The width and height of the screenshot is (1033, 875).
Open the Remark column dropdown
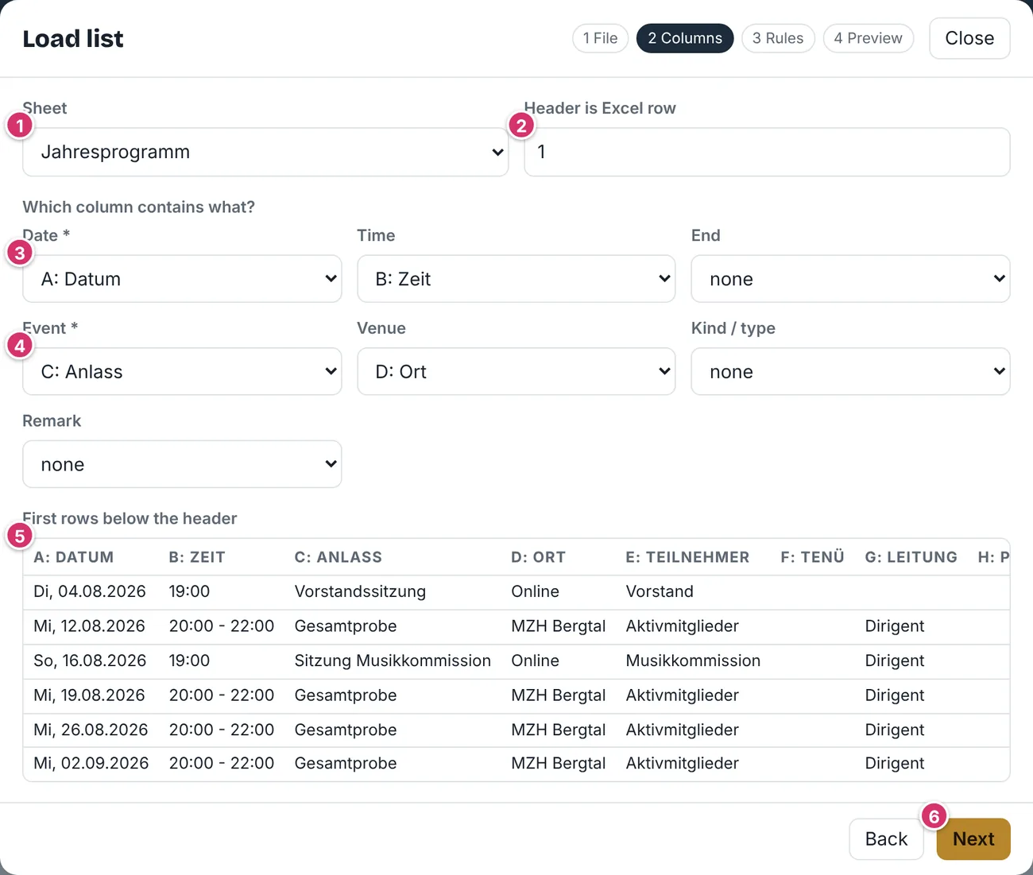click(182, 464)
